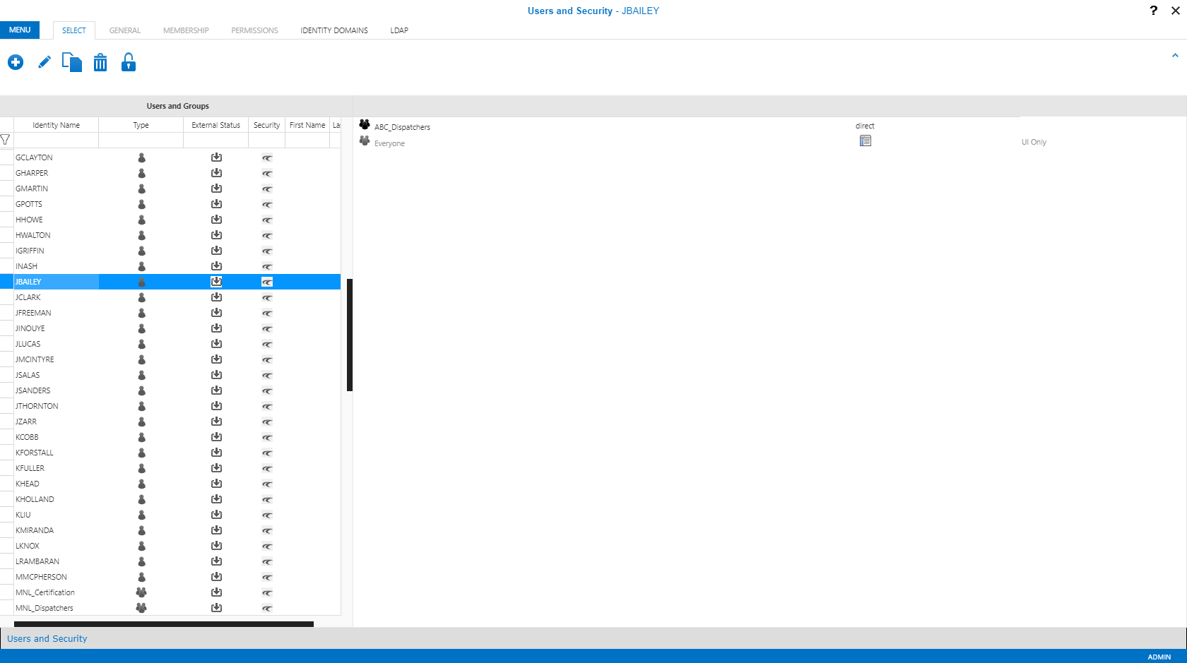This screenshot has width=1187, height=663.
Task: Click the blue padlock unlock icon
Action: [x=128, y=63]
